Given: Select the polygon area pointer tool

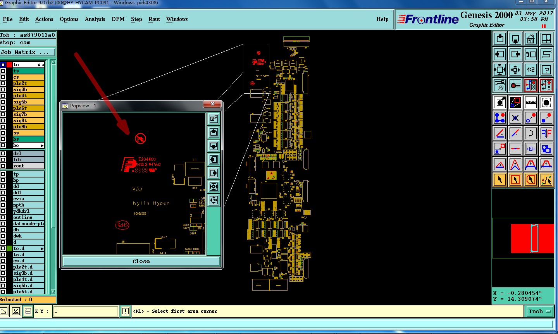Looking at the screenshot, I should click(x=531, y=180).
